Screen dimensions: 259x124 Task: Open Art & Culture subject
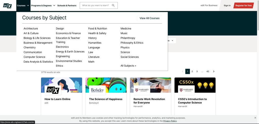(31, 33)
